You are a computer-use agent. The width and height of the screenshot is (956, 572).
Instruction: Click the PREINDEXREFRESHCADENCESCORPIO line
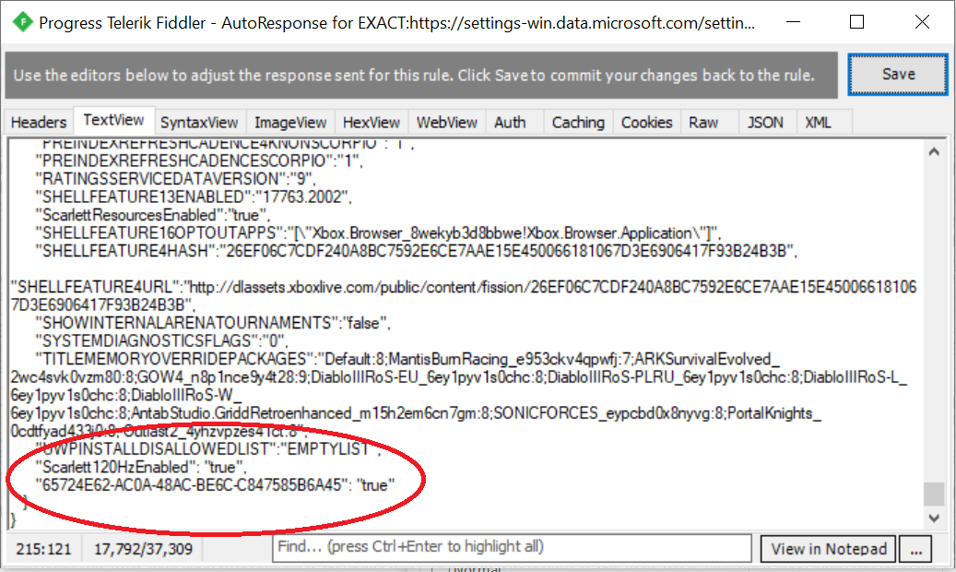click(199, 161)
